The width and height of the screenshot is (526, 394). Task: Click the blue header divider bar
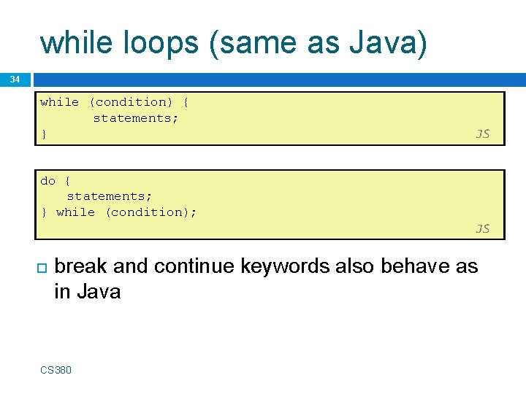coord(278,78)
